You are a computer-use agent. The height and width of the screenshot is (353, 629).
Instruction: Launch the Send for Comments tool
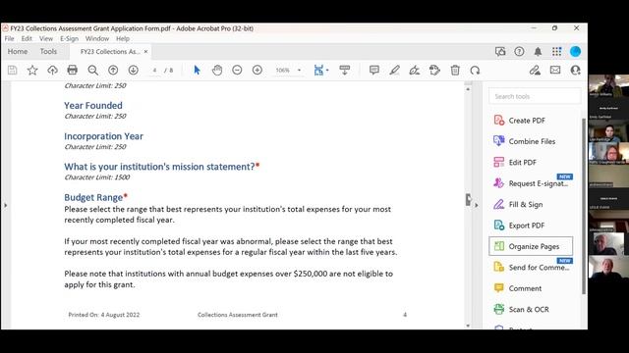pyautogui.click(x=531, y=268)
